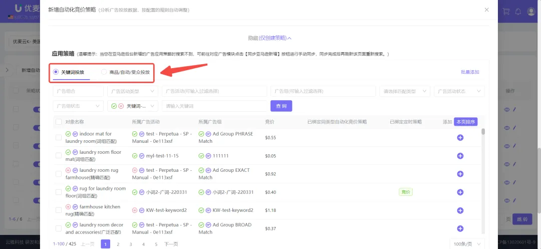Click the first row edit pencil in background table
The height and width of the screenshot is (249, 541).
coord(514,110)
